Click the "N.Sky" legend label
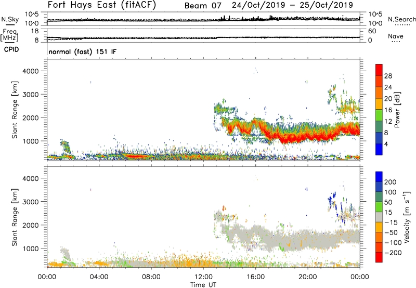The width and height of the screenshot is (416, 288). (10, 19)
